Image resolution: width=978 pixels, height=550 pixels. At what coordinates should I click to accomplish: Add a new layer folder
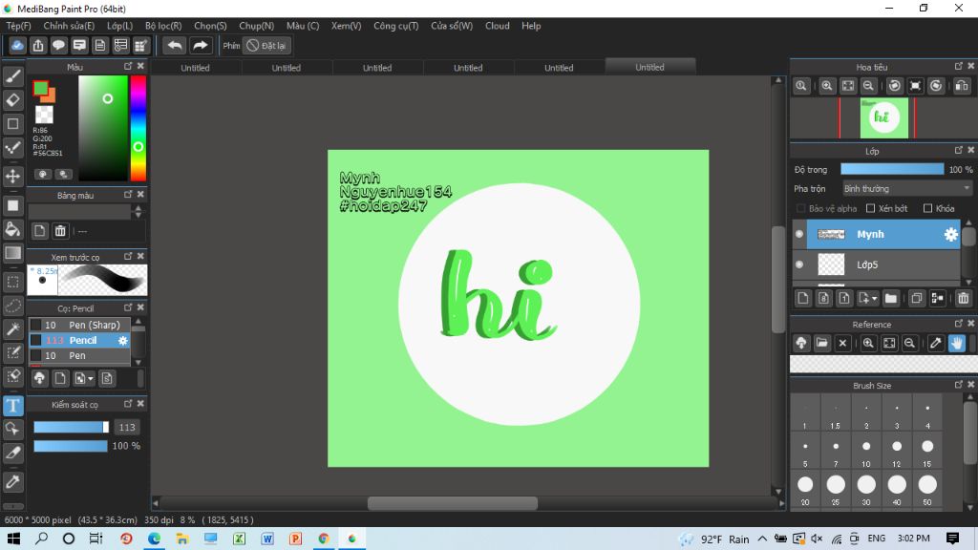point(891,298)
